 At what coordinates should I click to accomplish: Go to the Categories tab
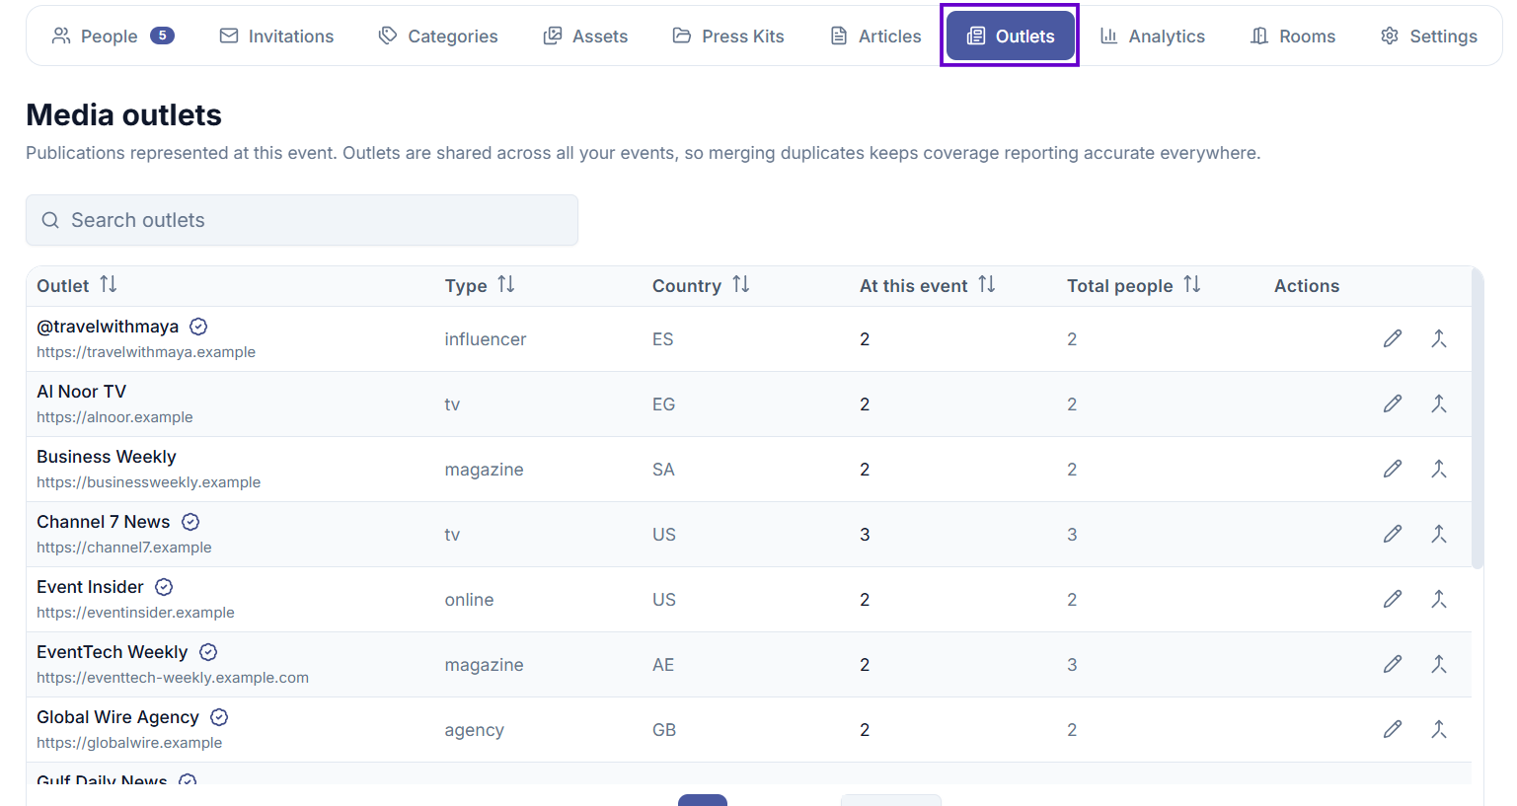coord(438,37)
